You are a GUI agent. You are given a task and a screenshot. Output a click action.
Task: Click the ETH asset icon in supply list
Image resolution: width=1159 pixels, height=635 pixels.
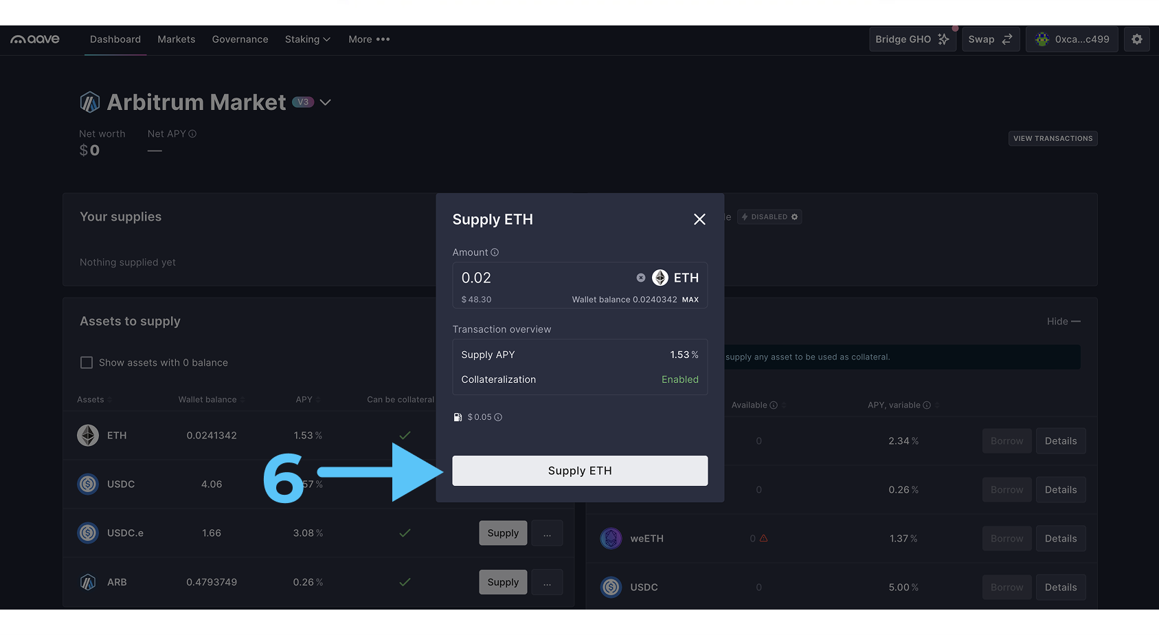[88, 436]
